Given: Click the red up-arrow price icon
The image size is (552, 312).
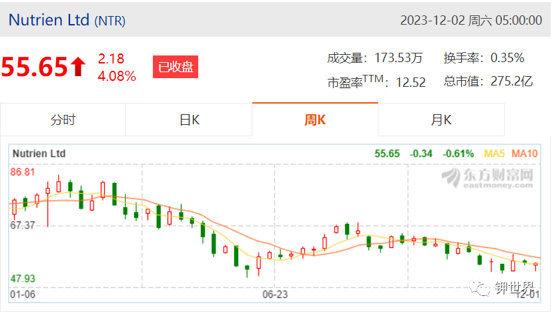Looking at the screenshot, I should click(x=78, y=67).
